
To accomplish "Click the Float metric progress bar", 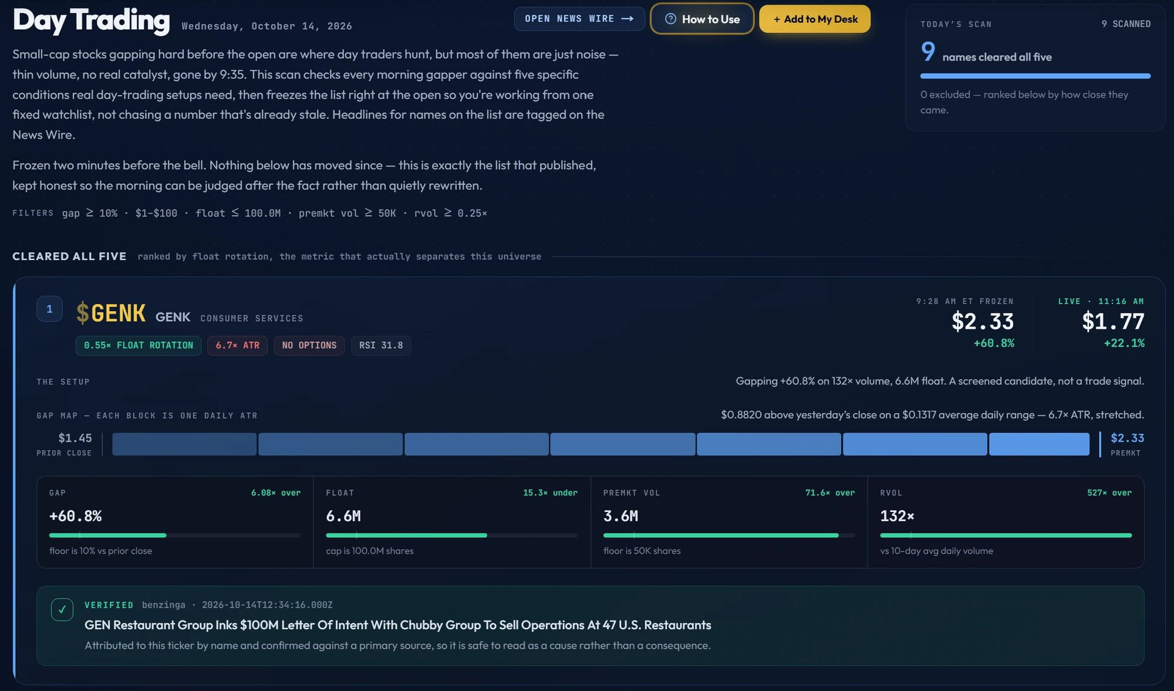I will (x=452, y=535).
